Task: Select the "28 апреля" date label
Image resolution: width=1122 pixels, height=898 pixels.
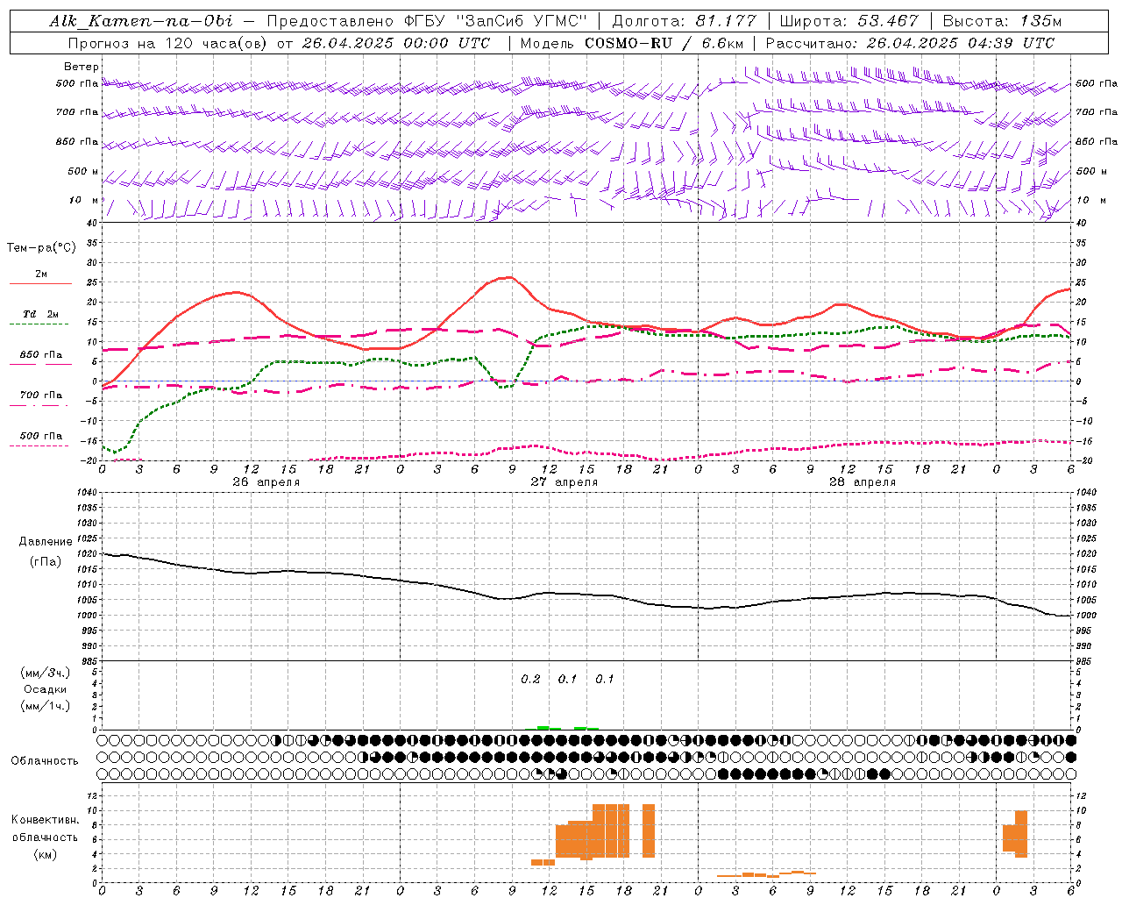Action: (x=863, y=482)
